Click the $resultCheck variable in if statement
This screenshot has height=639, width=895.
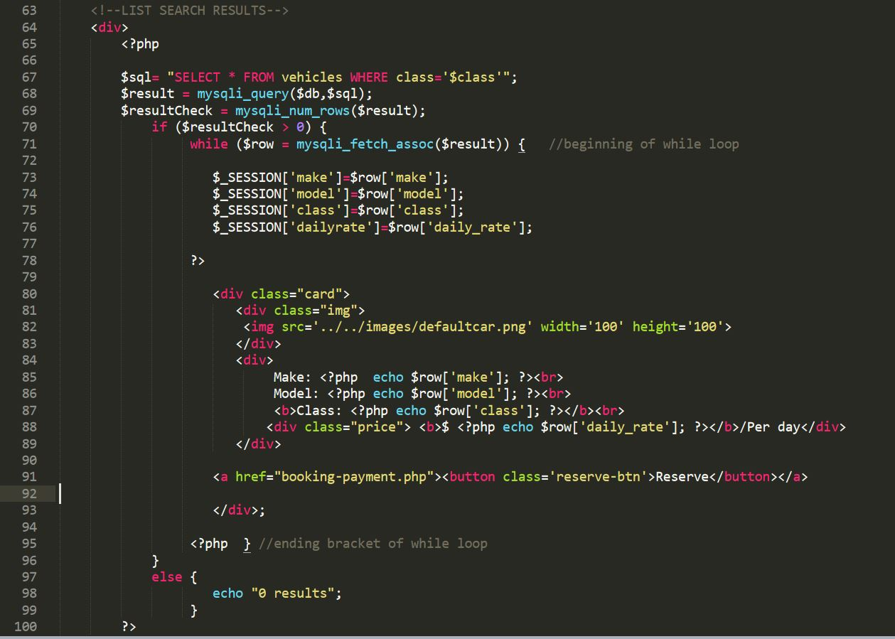point(227,127)
